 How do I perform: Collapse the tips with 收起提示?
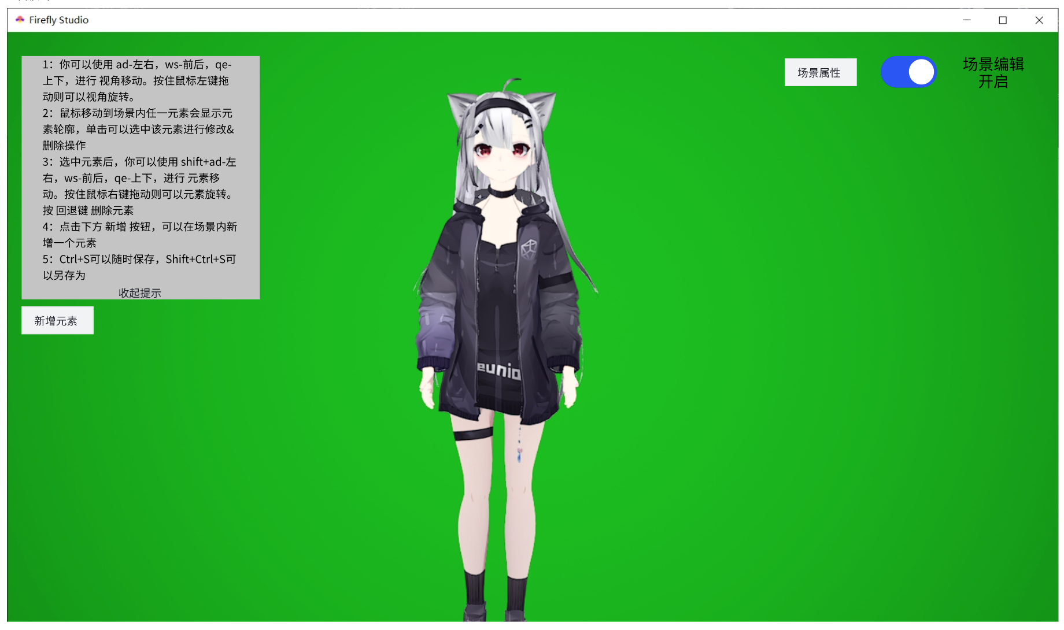140,292
